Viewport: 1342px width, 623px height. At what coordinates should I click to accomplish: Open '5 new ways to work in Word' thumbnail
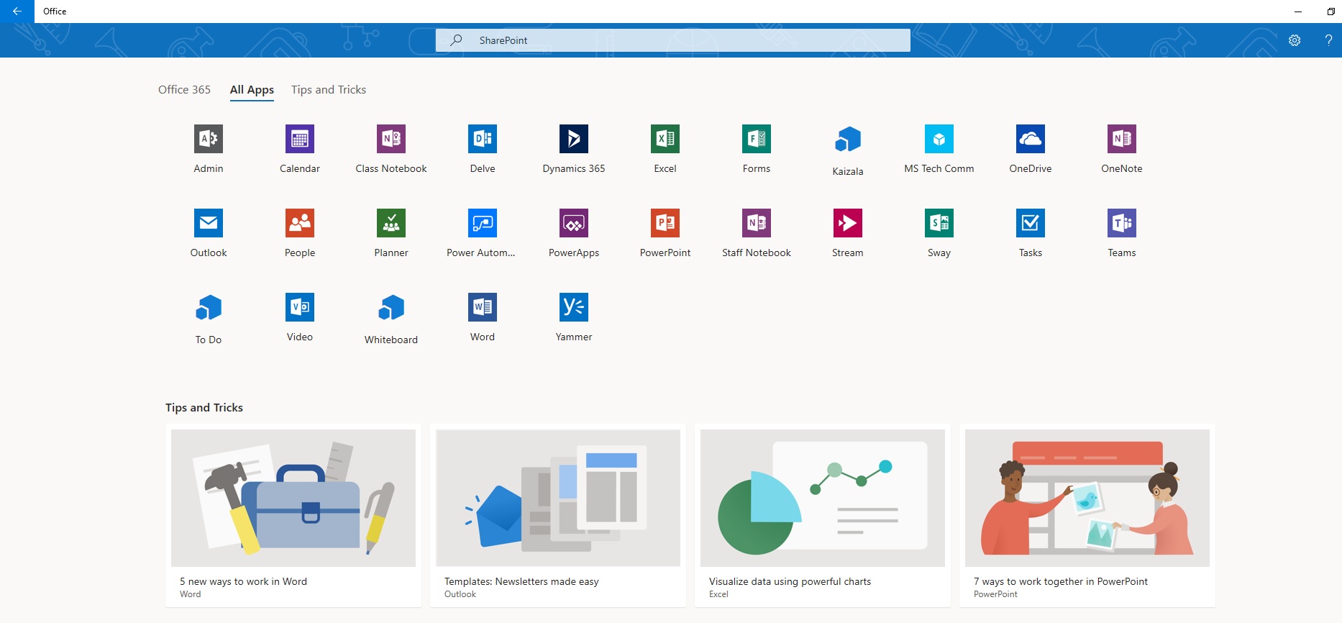pyautogui.click(x=293, y=498)
